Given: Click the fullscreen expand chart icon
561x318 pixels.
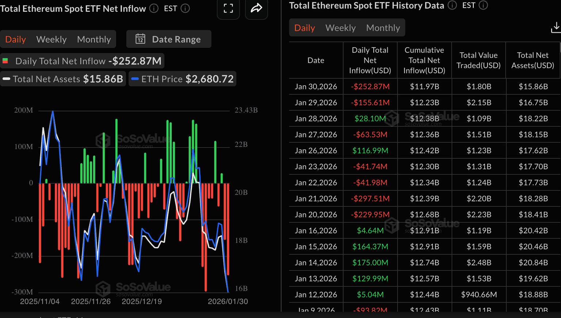Looking at the screenshot, I should point(228,8).
